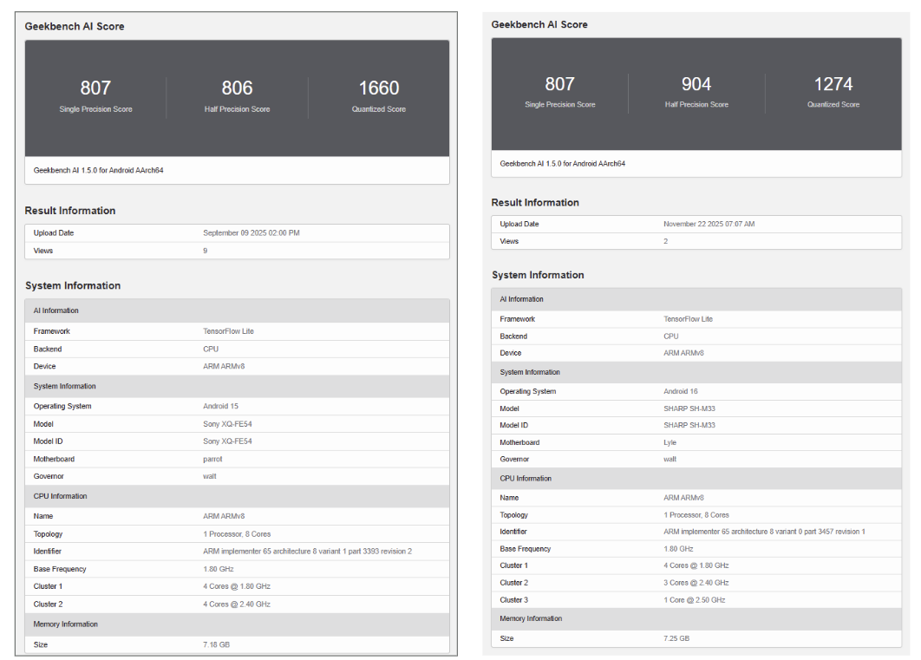Select the November 22 2025 upload date
This screenshot has width=921, height=660.
tap(709, 224)
